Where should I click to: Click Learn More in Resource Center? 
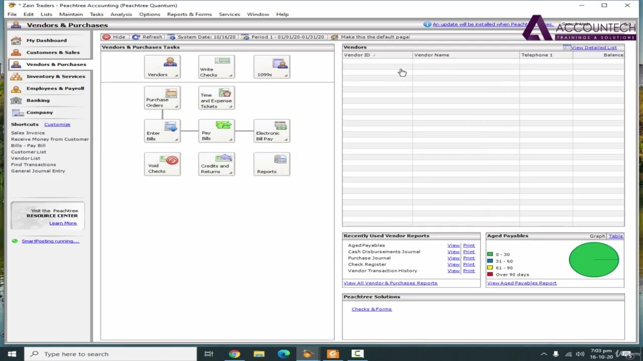(63, 223)
